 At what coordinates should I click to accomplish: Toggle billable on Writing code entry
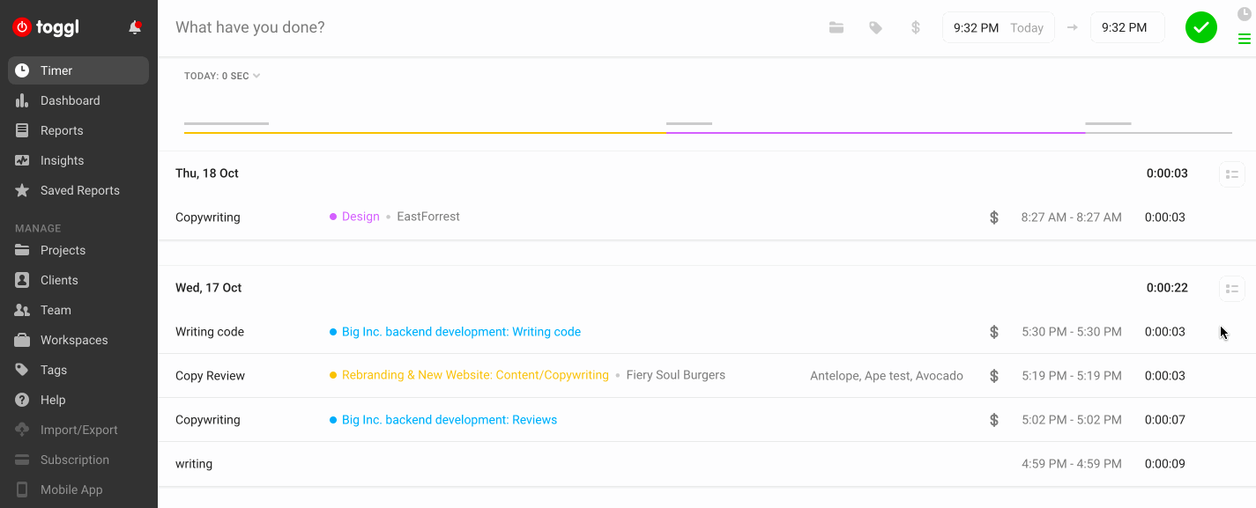(994, 332)
